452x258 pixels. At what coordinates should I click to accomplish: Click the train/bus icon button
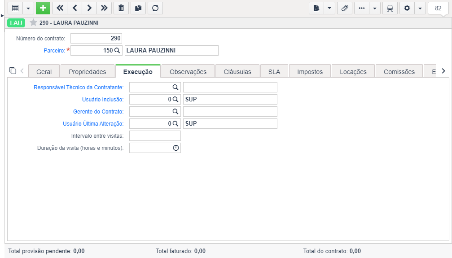390,8
